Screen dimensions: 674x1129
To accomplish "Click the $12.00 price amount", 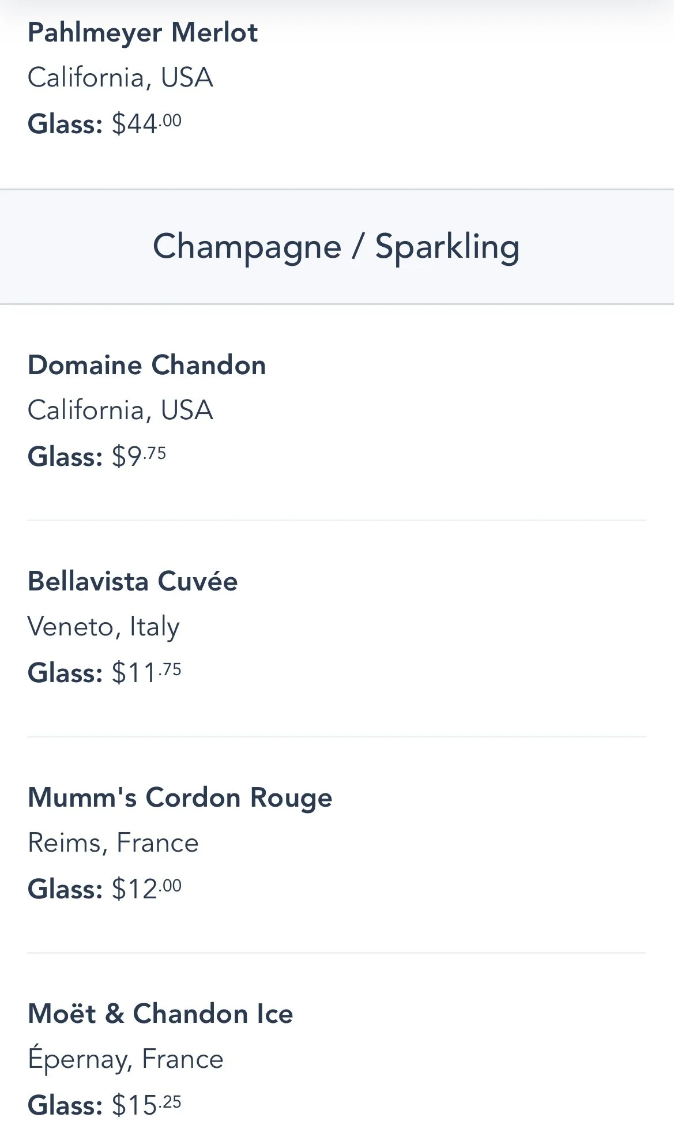I will pos(146,889).
